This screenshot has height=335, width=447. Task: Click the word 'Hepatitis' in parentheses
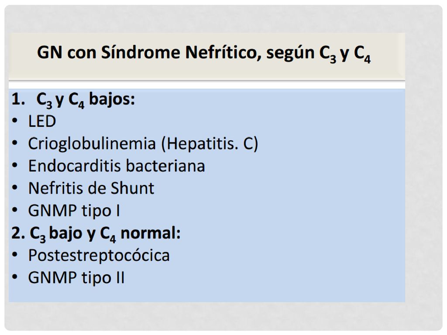click(202, 144)
